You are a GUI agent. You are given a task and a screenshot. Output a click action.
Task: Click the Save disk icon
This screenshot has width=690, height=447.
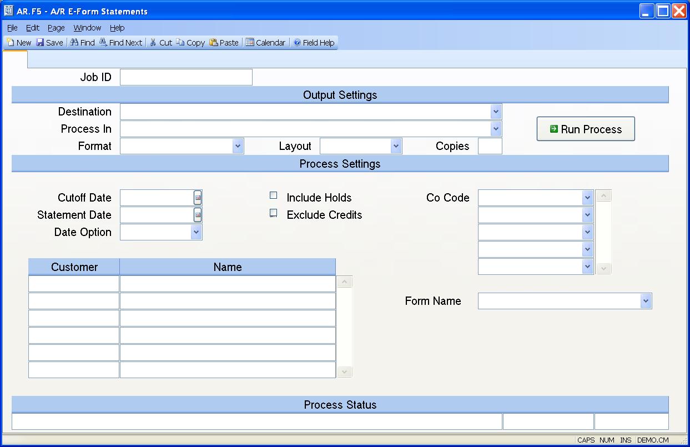(41, 43)
